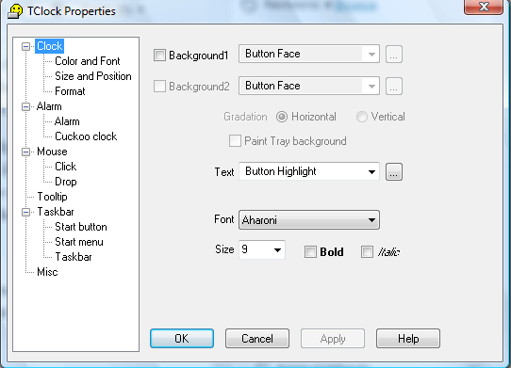511x368 pixels.
Task: Choose custom Text color via ellipsis button
Action: tap(394, 172)
